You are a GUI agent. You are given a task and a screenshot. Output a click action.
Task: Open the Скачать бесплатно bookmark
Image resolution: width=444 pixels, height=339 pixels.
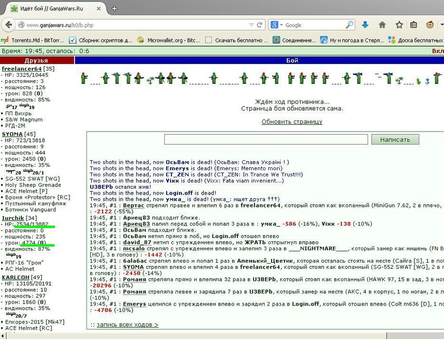(236, 40)
